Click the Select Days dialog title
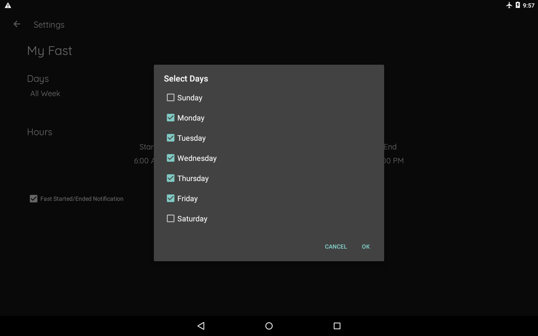The width and height of the screenshot is (538, 336). tap(186, 79)
